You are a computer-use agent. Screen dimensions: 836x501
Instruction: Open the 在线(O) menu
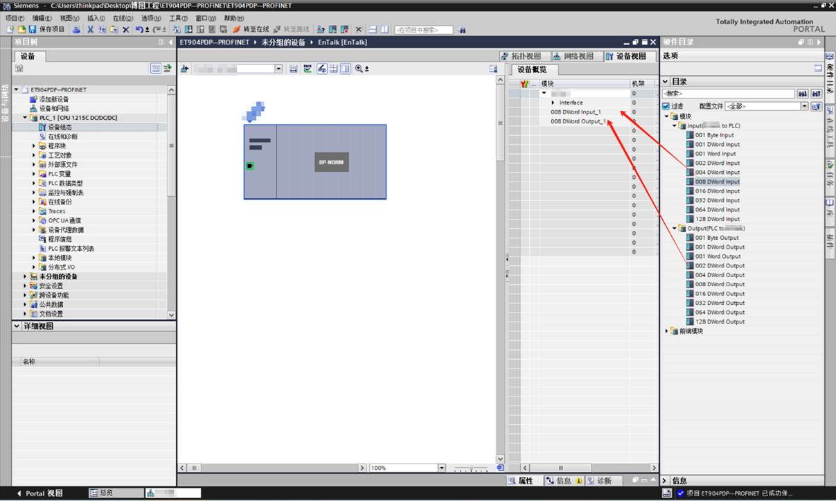point(123,18)
